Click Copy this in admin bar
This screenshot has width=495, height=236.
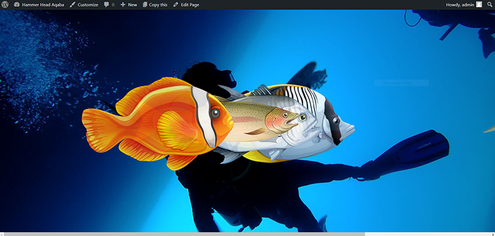[155, 5]
